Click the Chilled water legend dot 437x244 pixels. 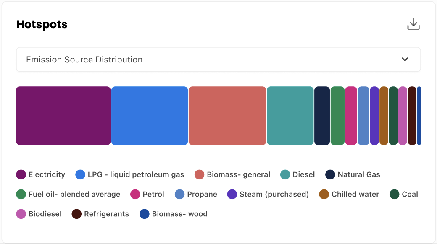(324, 194)
